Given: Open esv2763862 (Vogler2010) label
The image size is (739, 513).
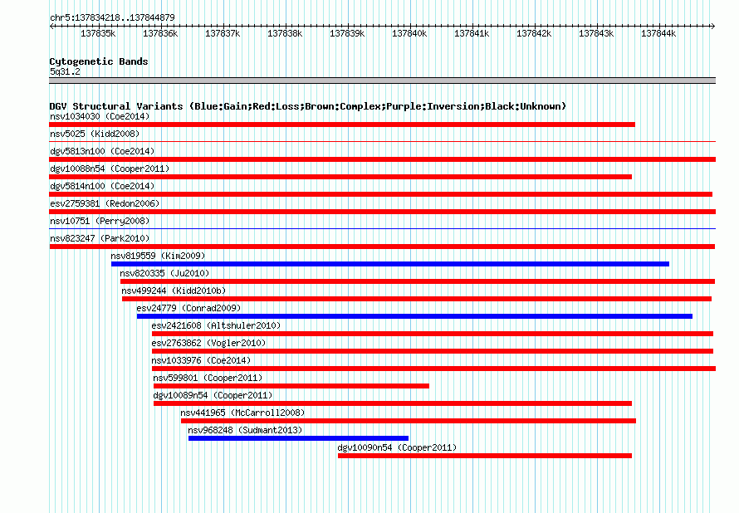Looking at the screenshot, I should pyautogui.click(x=208, y=343).
